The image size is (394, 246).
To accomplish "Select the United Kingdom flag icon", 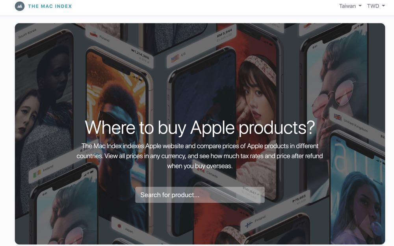I will (338, 117).
